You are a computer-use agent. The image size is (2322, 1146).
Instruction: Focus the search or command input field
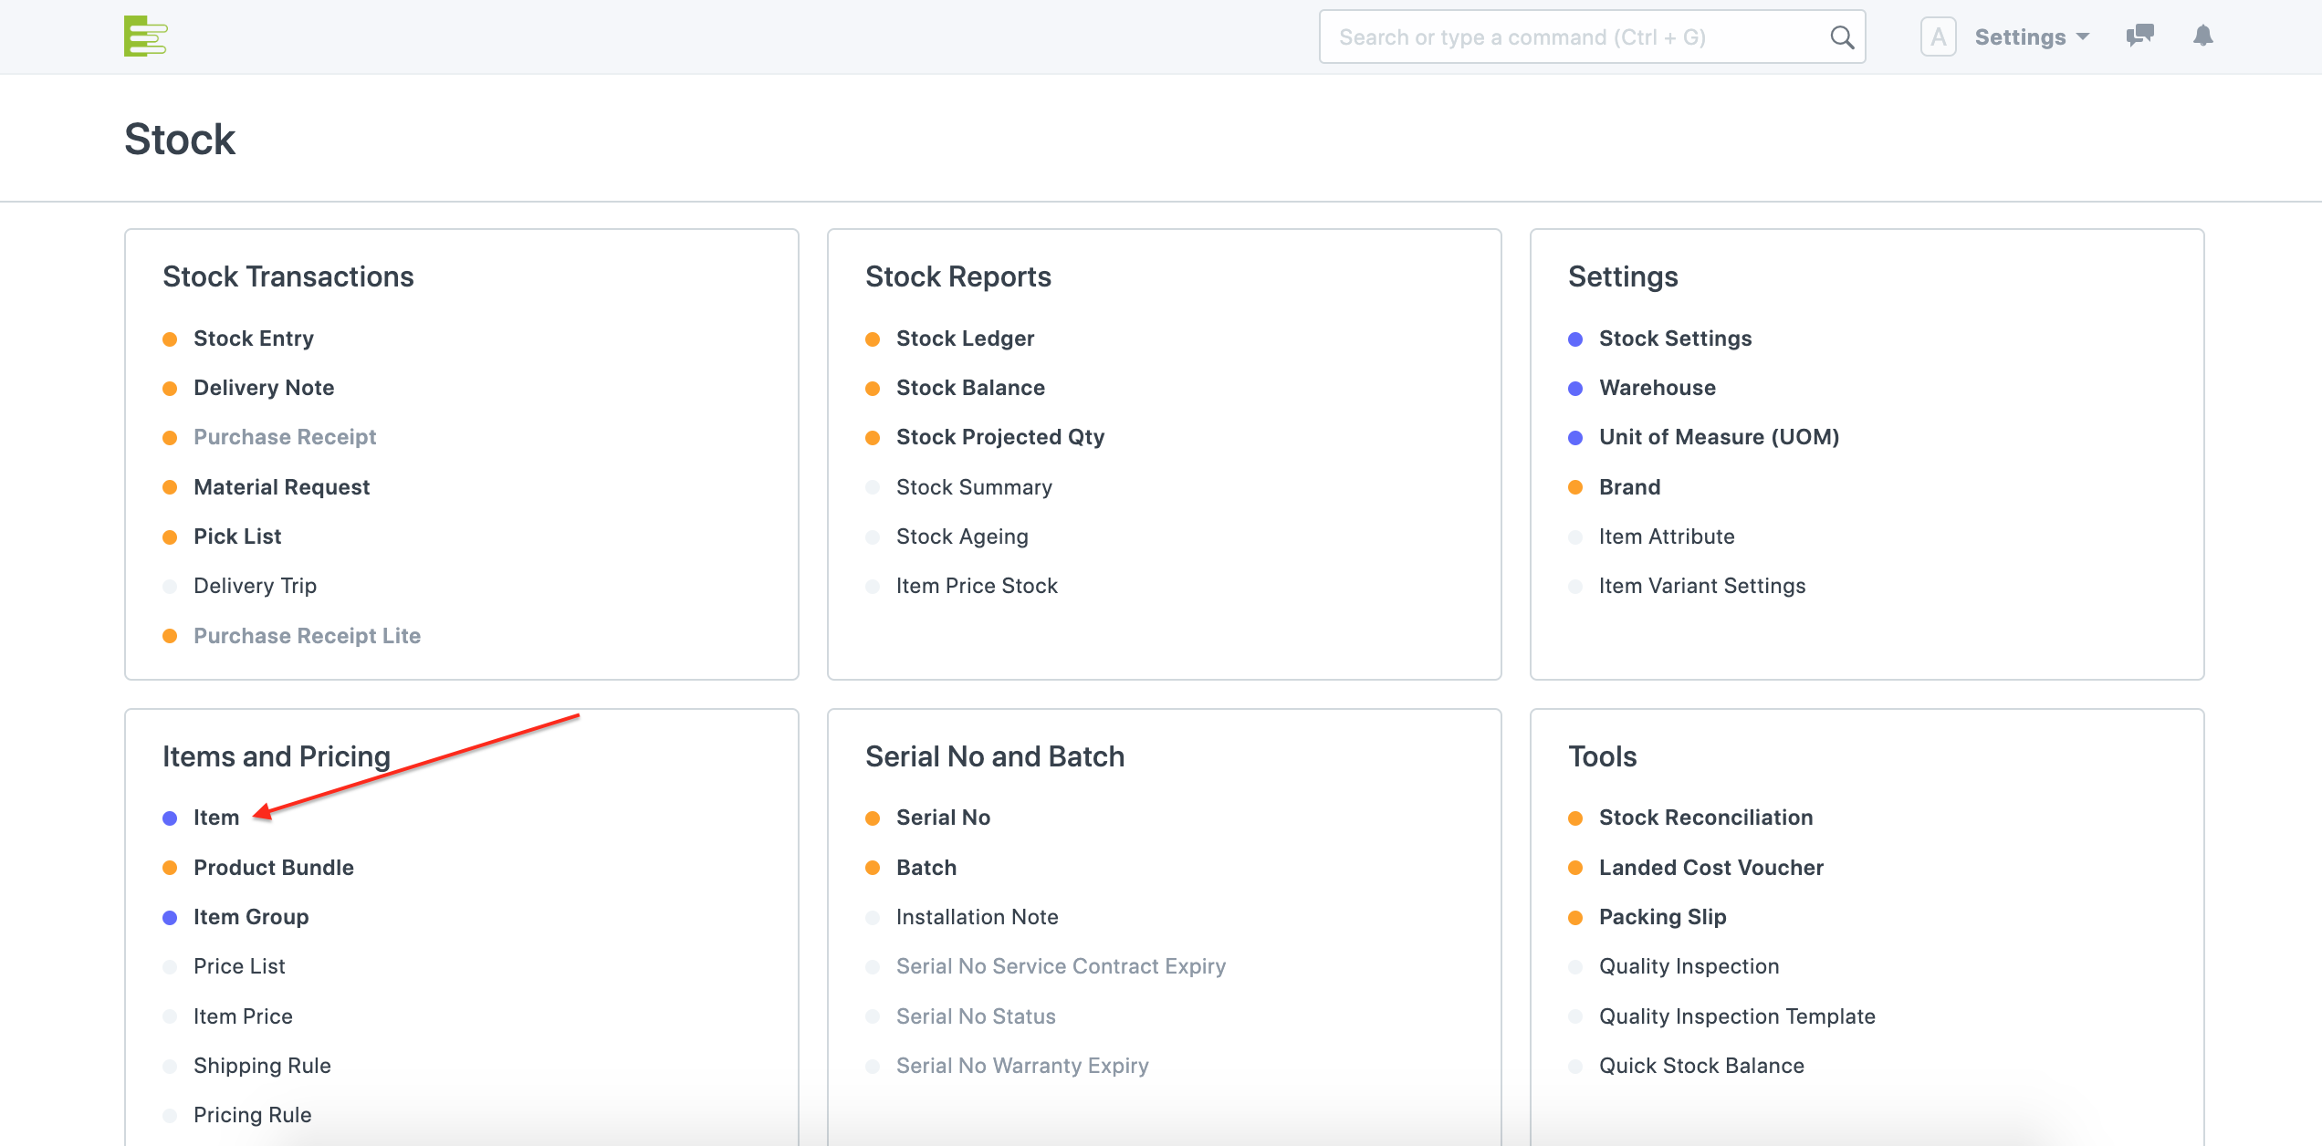click(x=1592, y=37)
